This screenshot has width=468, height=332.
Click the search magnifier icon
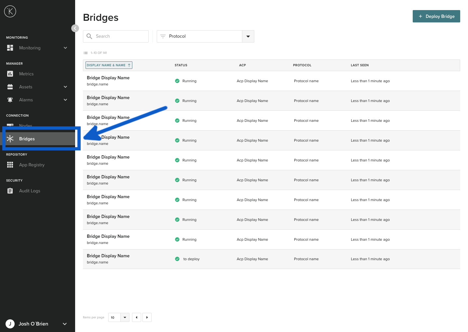[x=89, y=36]
